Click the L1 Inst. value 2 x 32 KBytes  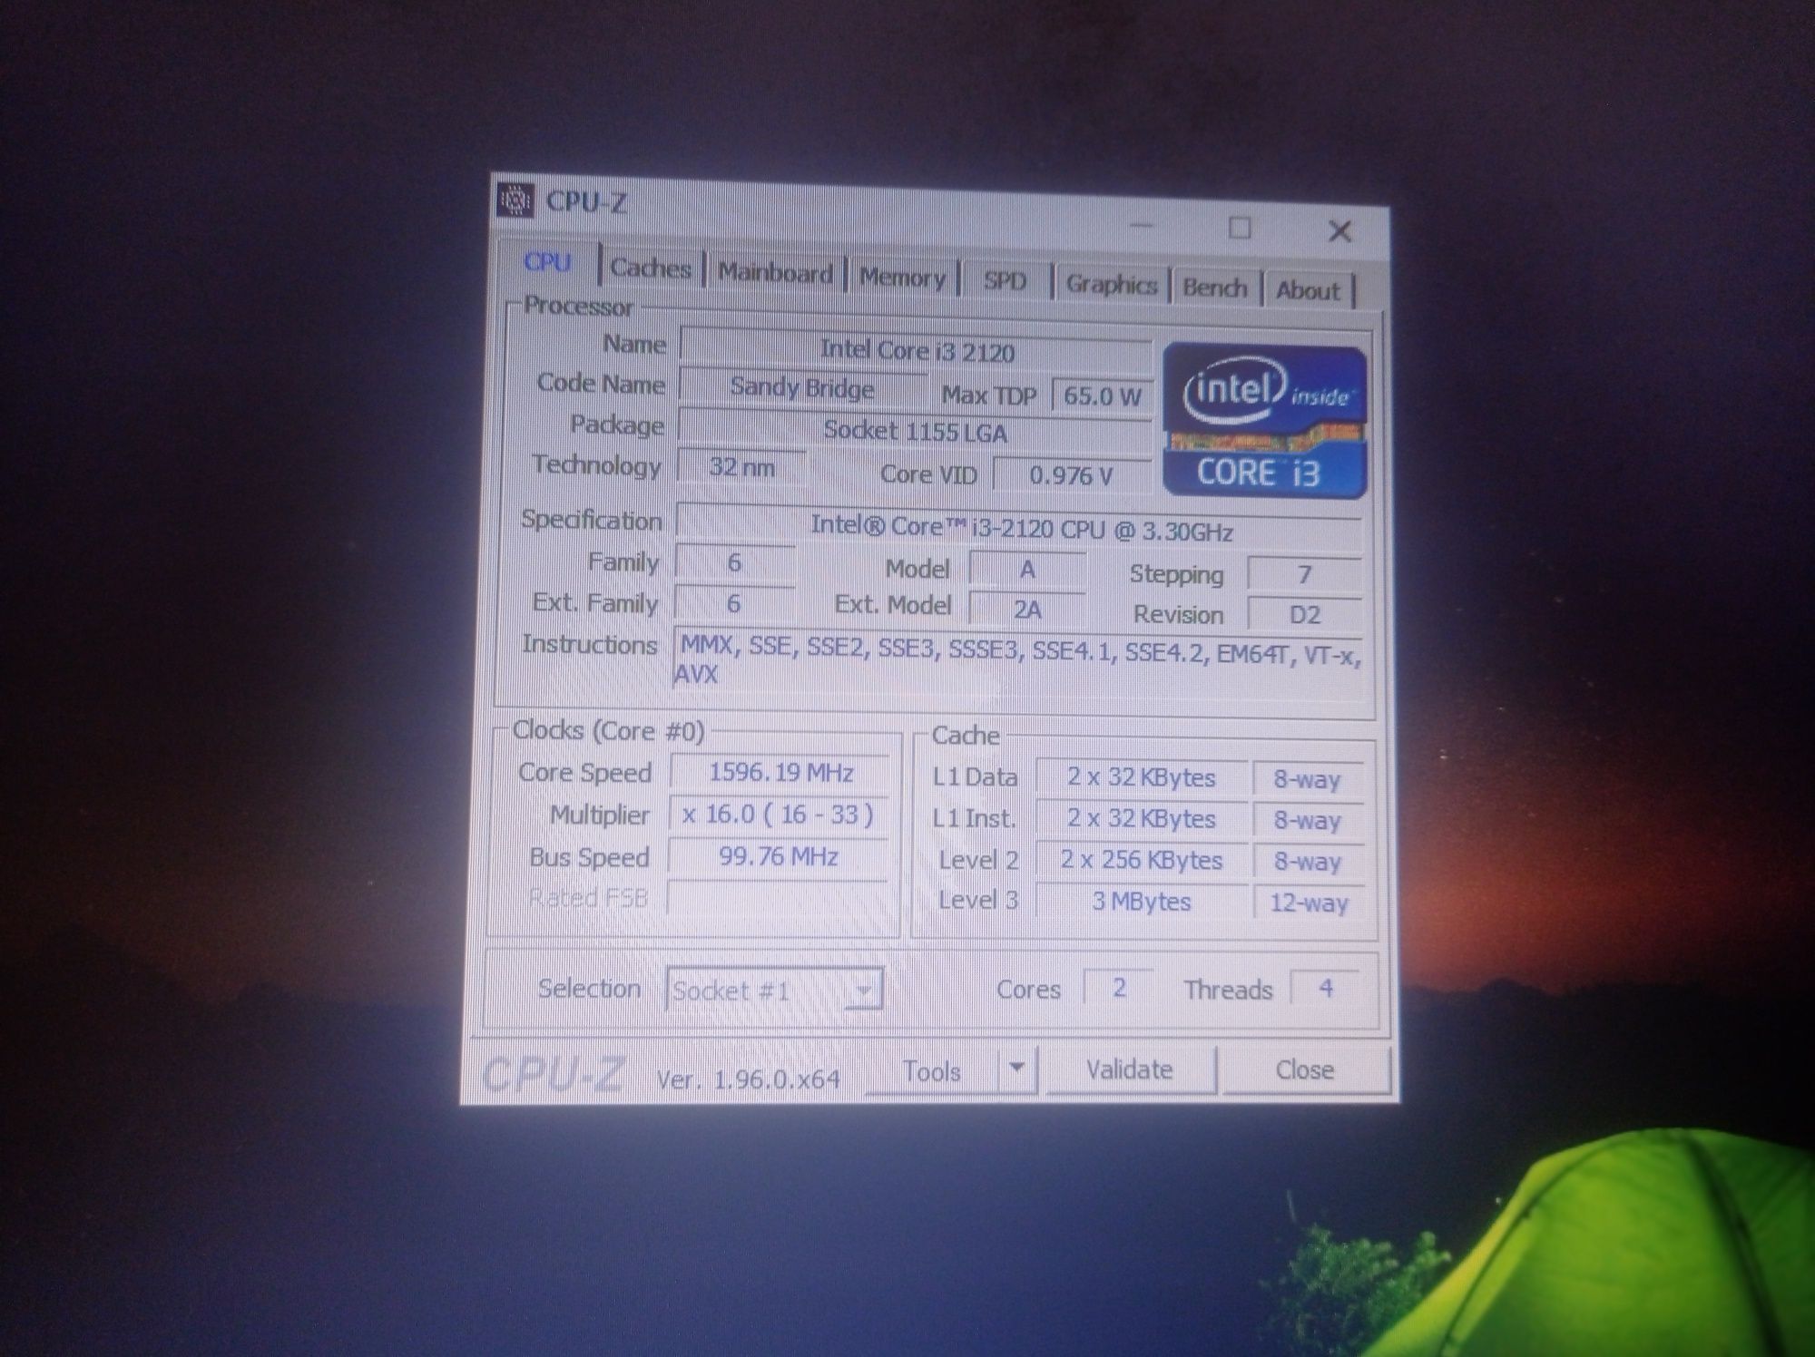tap(1141, 819)
